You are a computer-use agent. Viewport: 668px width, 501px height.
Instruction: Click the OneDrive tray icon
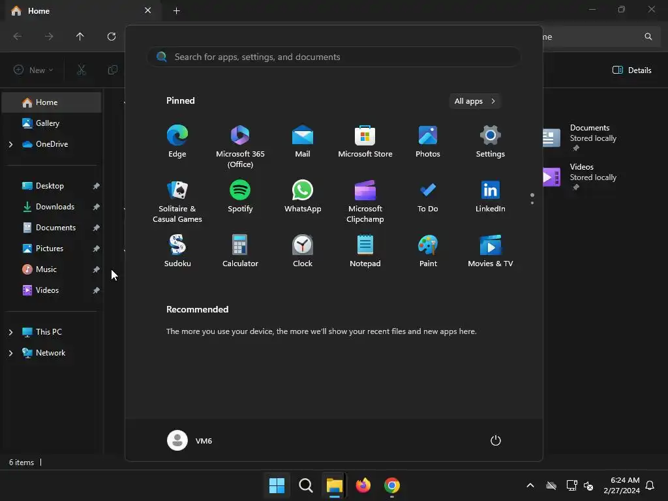click(551, 485)
